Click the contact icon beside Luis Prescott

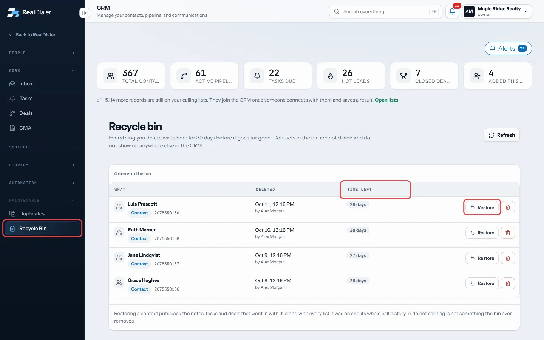(119, 207)
